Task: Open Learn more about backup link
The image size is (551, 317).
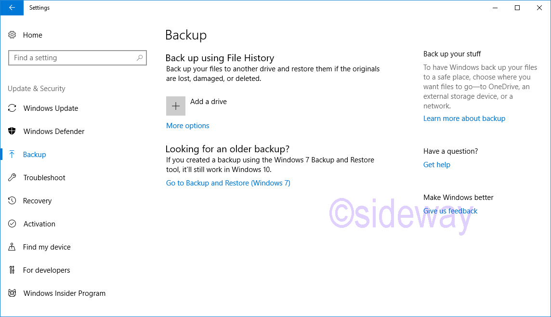Action: click(x=464, y=119)
